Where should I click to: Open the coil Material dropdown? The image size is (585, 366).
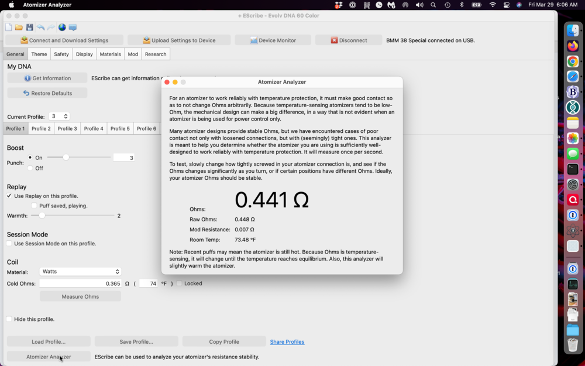tap(80, 272)
